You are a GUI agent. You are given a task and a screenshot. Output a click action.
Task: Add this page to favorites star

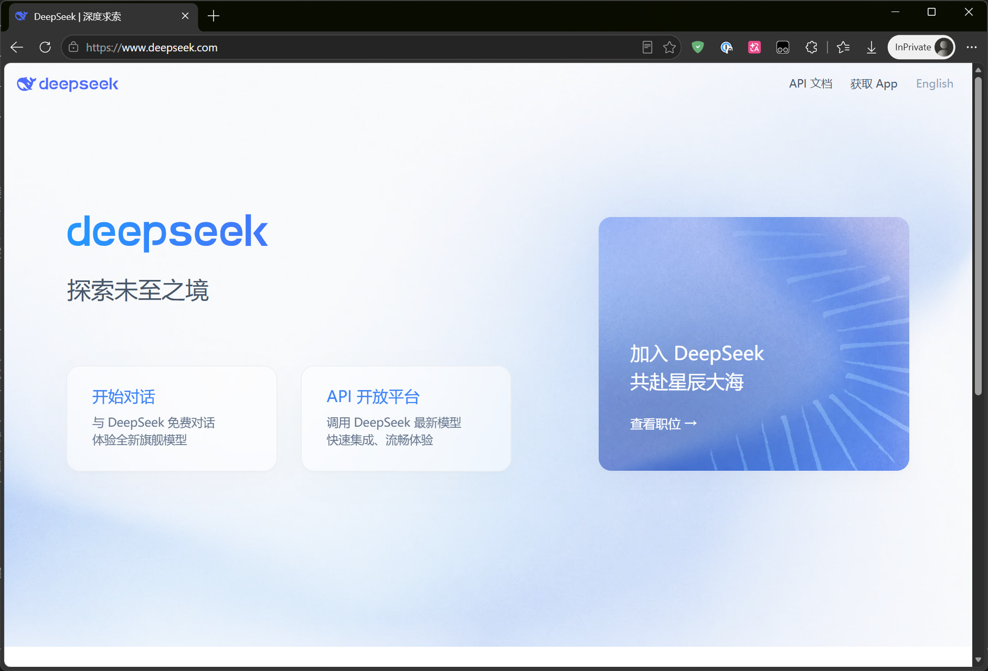coord(670,47)
